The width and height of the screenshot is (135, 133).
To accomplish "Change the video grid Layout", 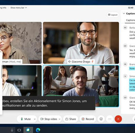I will pyautogui.click(x=113, y=15).
